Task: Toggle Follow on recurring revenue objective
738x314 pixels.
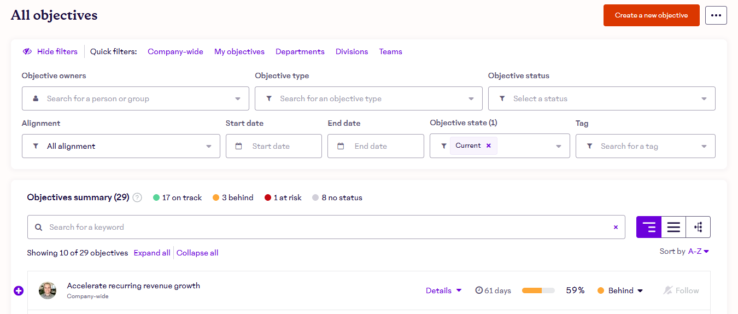Action: 681,290
